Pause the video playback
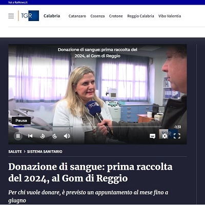Image resolution: width=205 pixels, height=205 pixels. point(18,136)
